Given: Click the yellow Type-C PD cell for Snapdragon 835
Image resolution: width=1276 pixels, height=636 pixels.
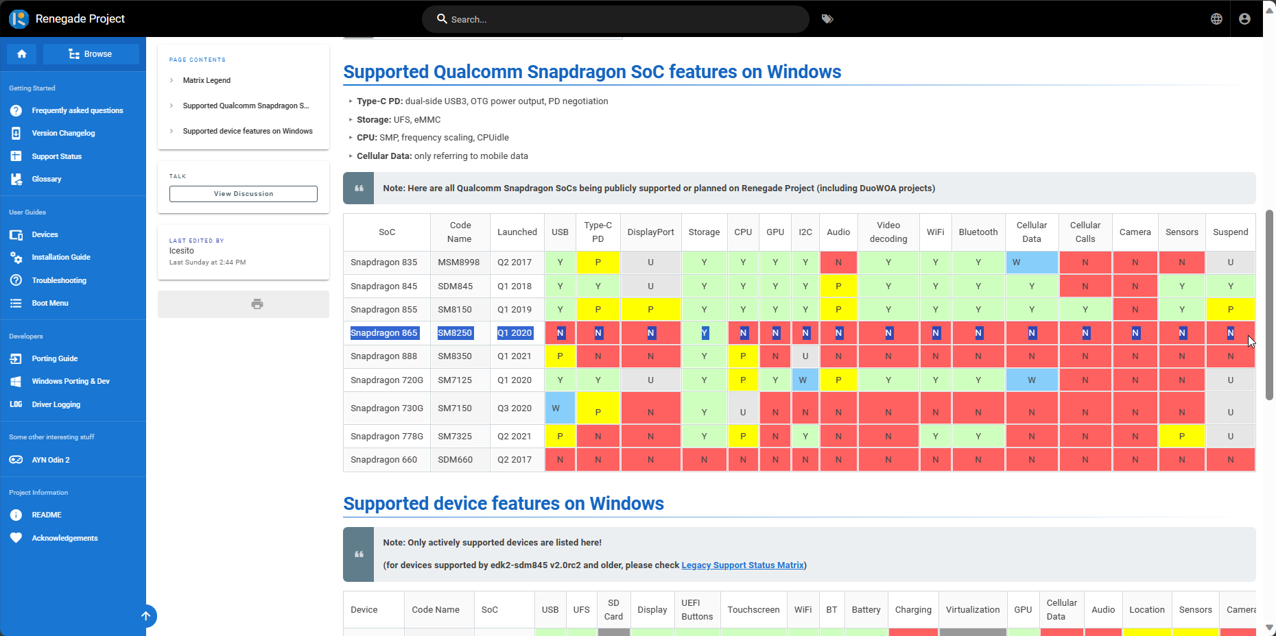Looking at the screenshot, I should tap(598, 262).
